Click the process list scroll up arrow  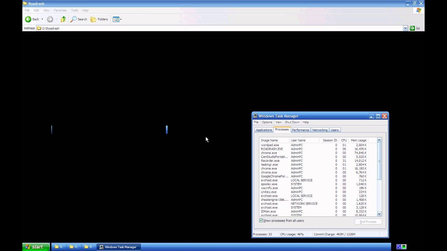tap(379, 140)
